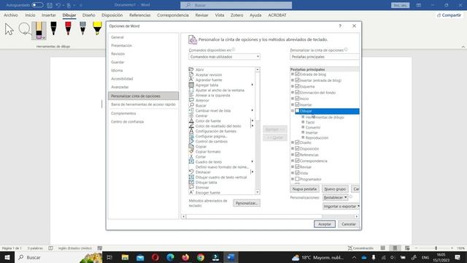Open Comandos disponibles en dropdown
The height and width of the screenshot is (263, 467).
pyautogui.click(x=224, y=57)
